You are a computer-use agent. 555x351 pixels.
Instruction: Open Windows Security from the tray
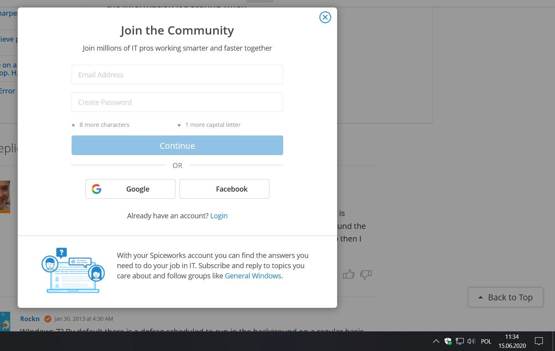pyautogui.click(x=448, y=341)
